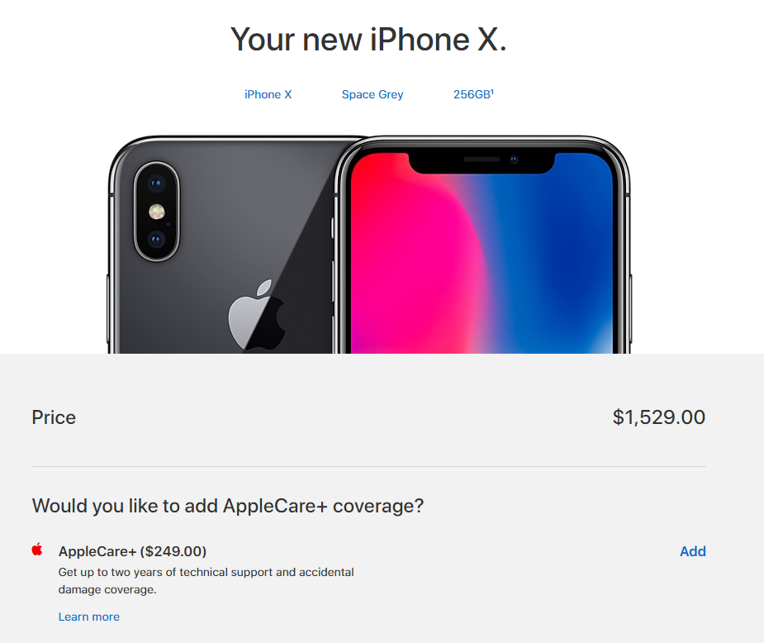
Task: Click the colourful iPhone front display image
Action: tap(482, 253)
